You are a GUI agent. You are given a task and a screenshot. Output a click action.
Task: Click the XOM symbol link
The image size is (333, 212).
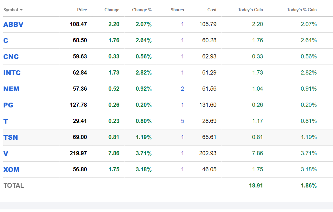point(11,170)
